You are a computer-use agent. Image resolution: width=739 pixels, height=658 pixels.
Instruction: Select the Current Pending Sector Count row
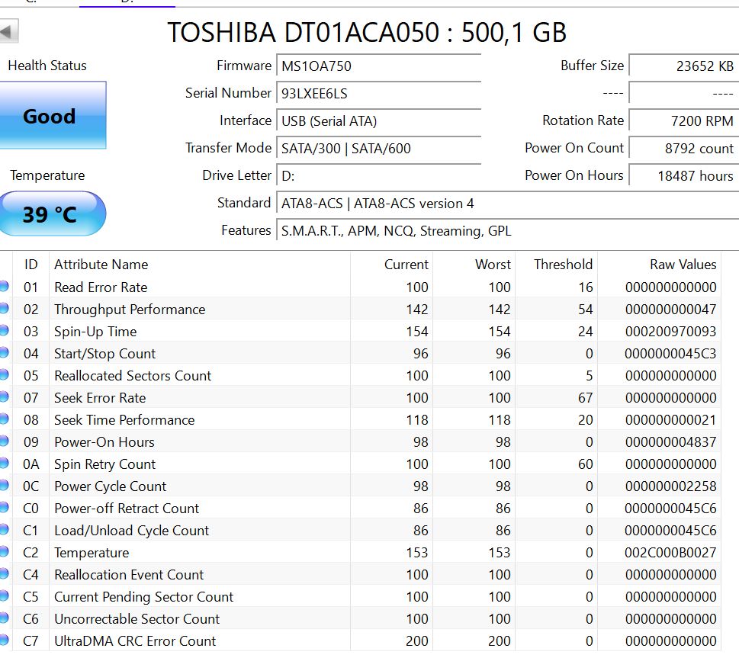tap(361, 597)
